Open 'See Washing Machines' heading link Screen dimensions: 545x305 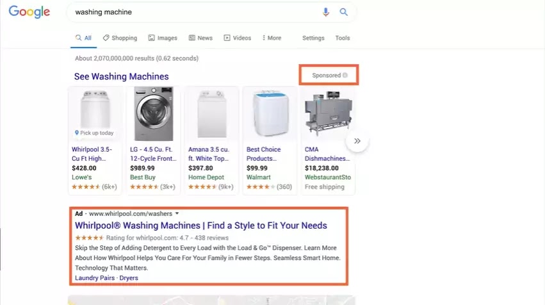(x=121, y=76)
